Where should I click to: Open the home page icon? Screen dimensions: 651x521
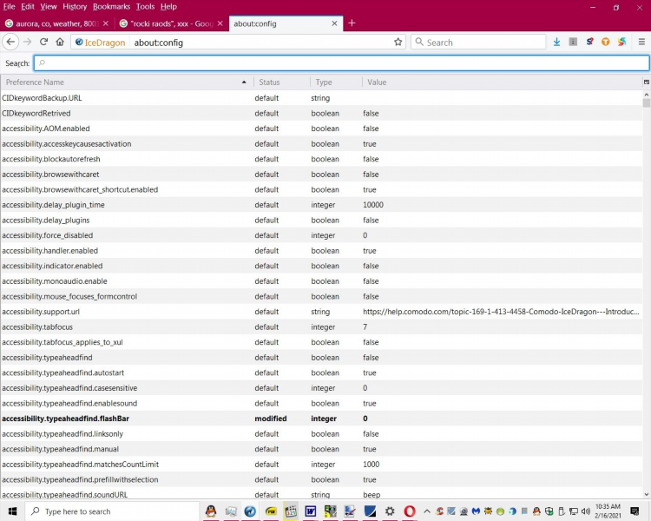[60, 42]
